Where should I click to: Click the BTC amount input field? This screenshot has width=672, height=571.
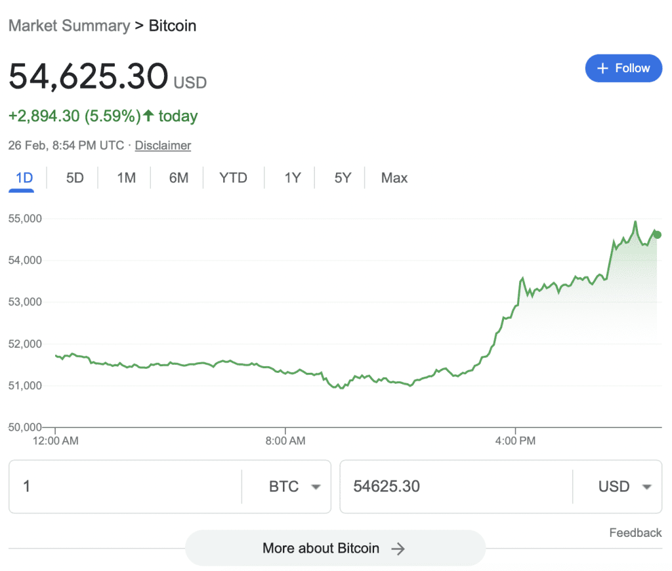click(x=125, y=486)
